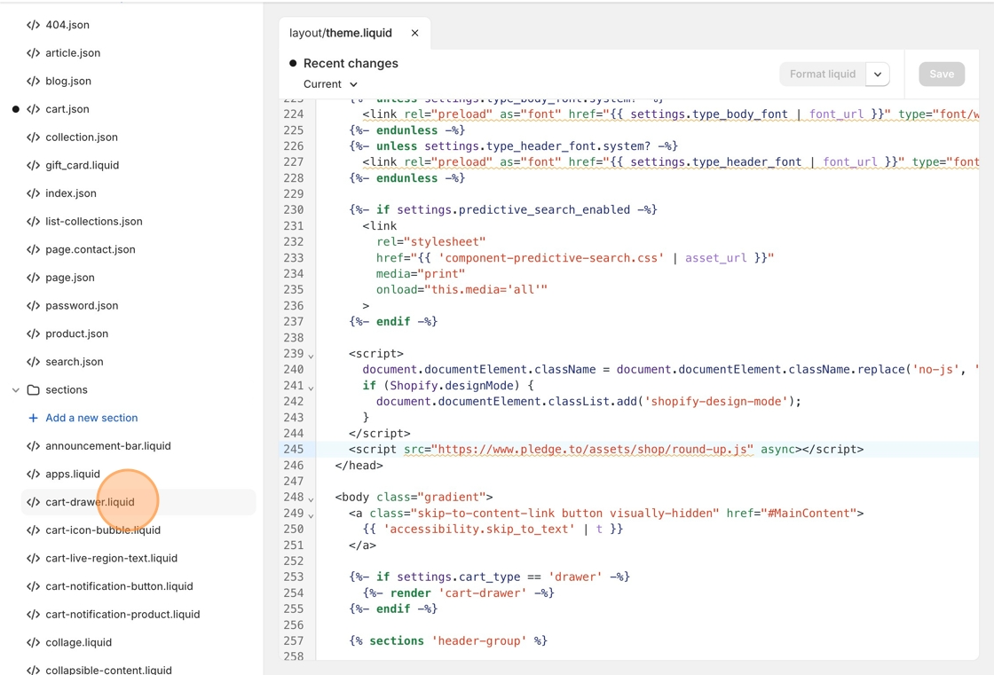Fold the anchor tag at line 249
Image resolution: width=994 pixels, height=675 pixels.
[x=311, y=515]
